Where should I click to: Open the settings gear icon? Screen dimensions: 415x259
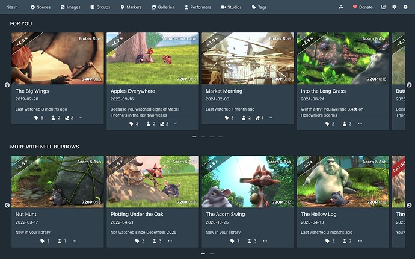pos(395,7)
